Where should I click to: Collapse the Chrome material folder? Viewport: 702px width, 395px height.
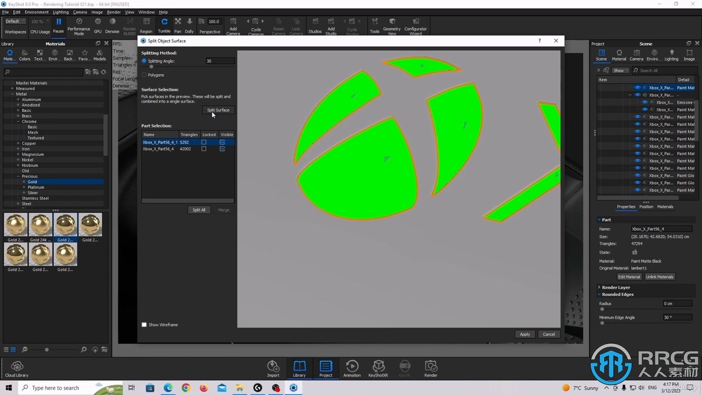[x=18, y=121]
